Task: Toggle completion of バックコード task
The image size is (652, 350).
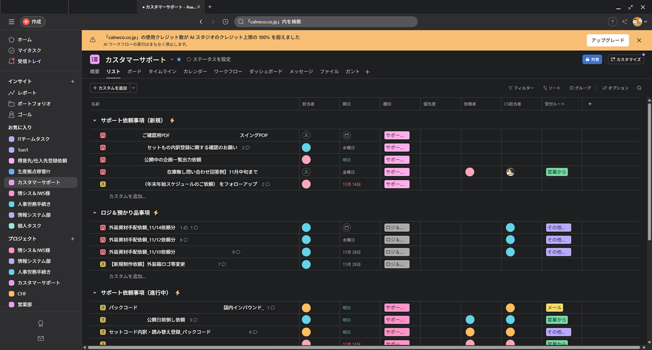Action: pos(103,308)
